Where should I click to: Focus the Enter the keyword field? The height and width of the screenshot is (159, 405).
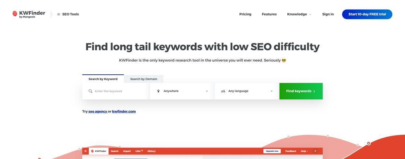pos(116,91)
